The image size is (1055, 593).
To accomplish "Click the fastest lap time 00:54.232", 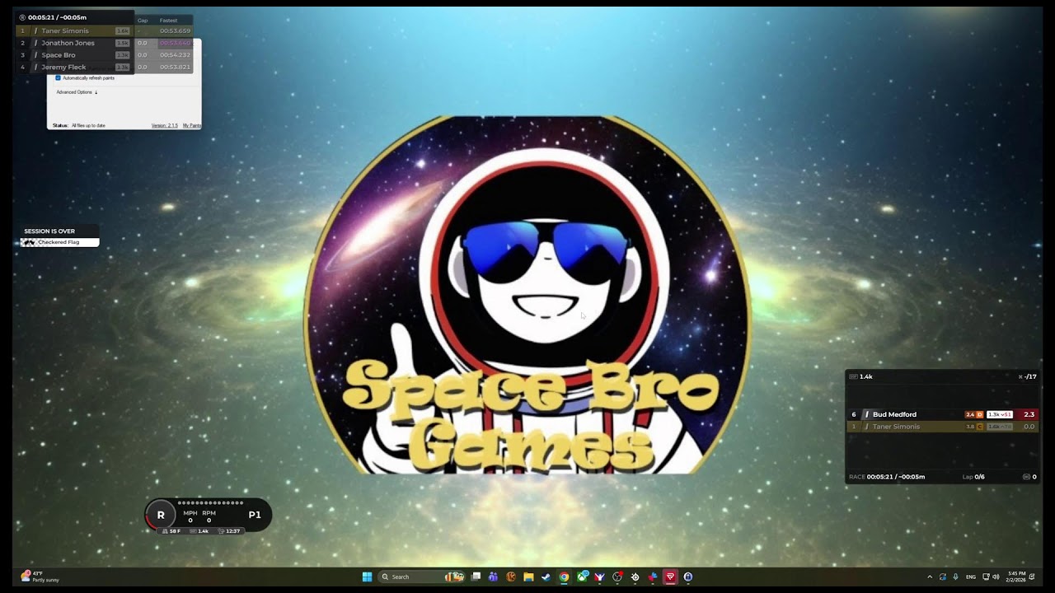I will click(175, 55).
